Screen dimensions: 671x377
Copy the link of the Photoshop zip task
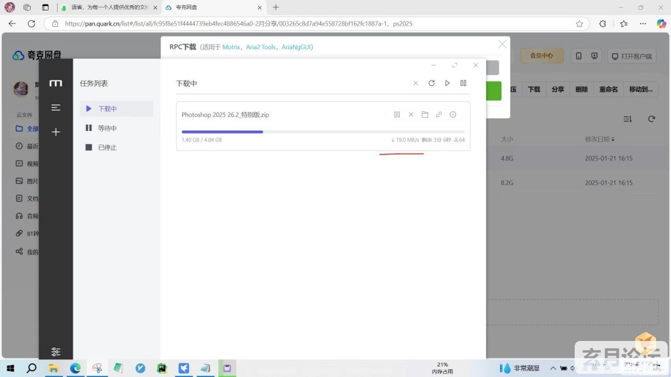pos(438,115)
